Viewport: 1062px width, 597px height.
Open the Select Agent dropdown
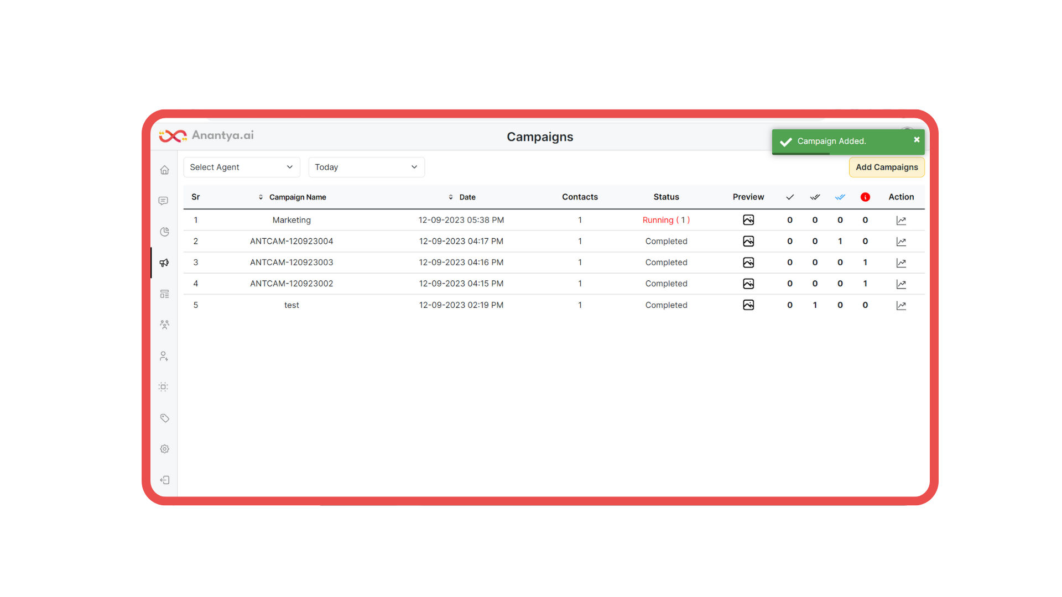pyautogui.click(x=242, y=167)
